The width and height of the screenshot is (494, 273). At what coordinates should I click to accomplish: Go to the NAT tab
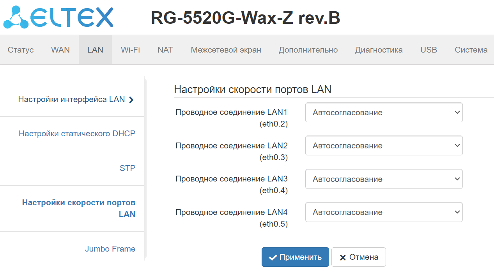click(x=165, y=50)
